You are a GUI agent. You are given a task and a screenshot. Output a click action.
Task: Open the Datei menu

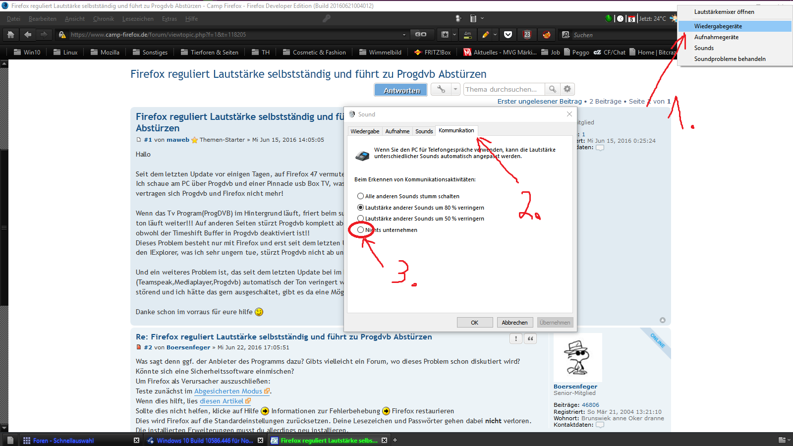[13, 19]
